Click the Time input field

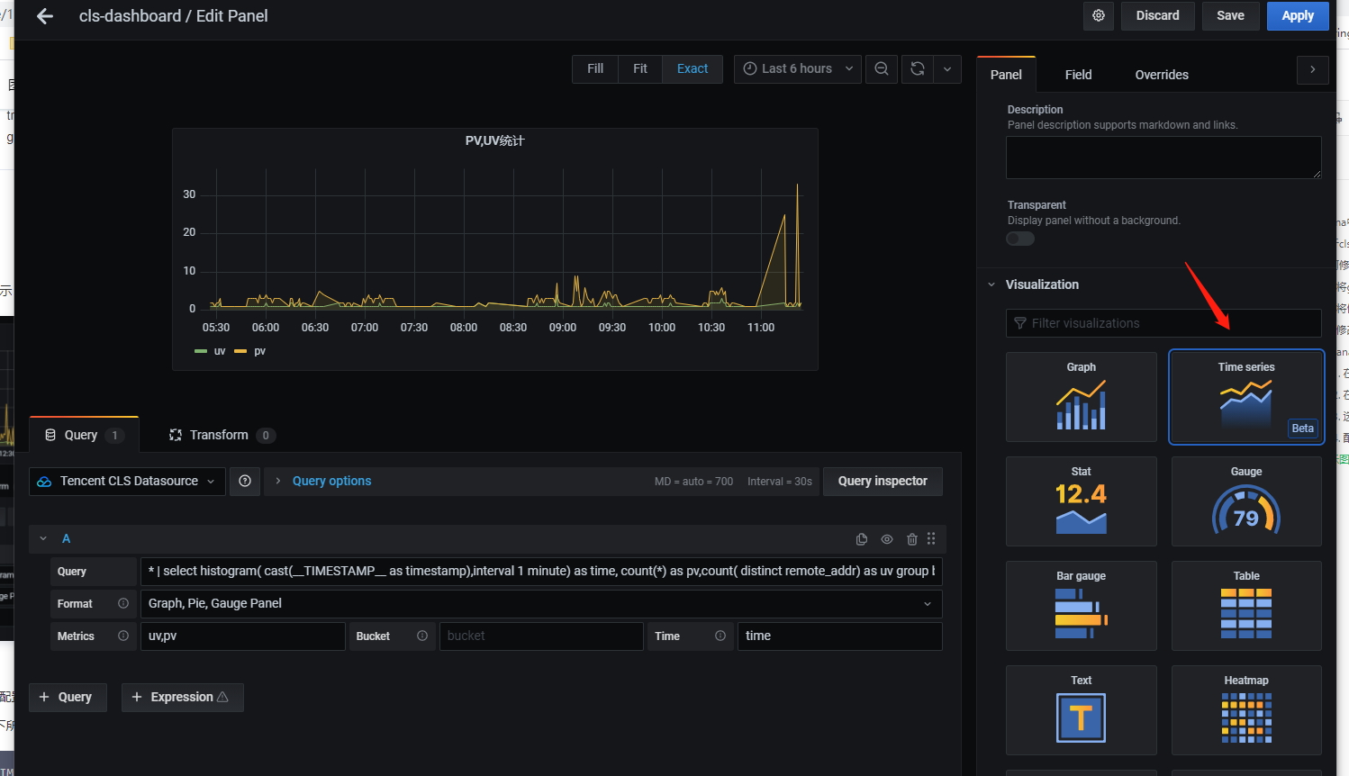click(x=840, y=636)
